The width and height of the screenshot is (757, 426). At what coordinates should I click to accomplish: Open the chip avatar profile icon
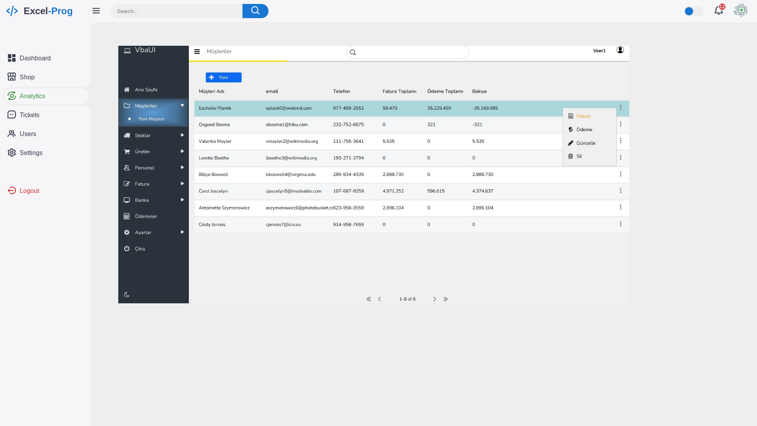(x=740, y=11)
